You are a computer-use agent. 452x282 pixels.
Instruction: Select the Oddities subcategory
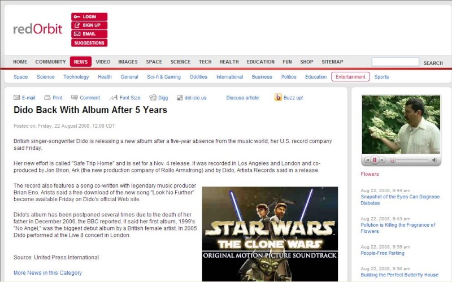tap(198, 77)
